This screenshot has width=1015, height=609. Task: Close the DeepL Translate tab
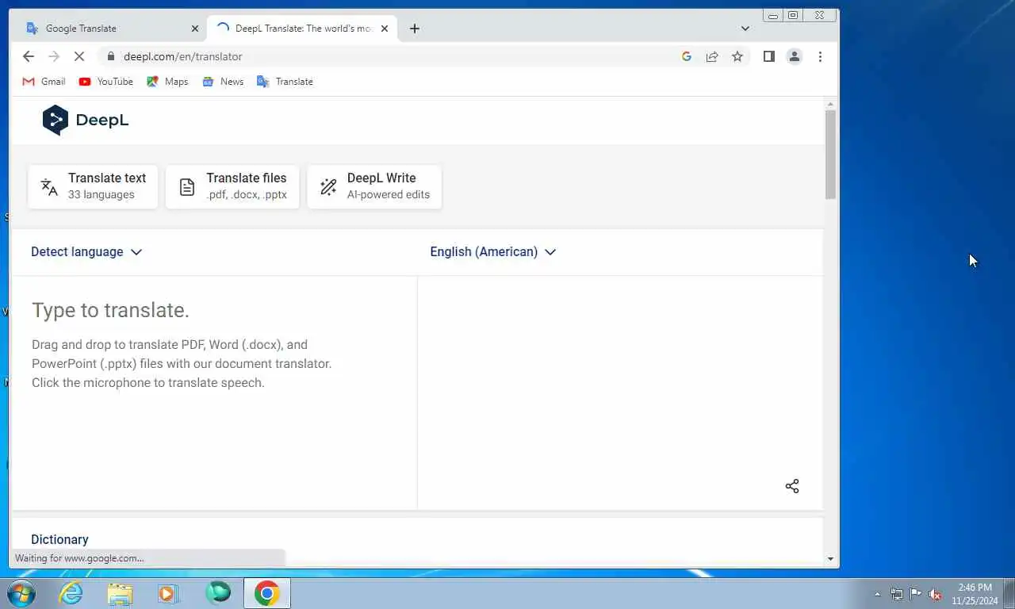pos(385,29)
